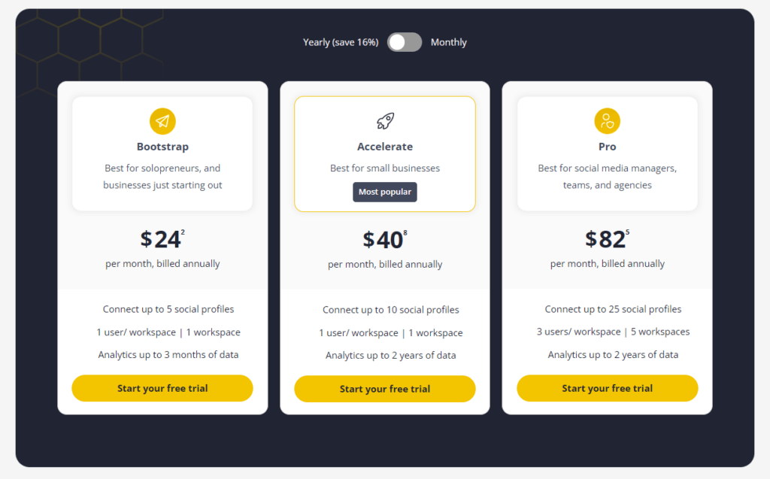Image resolution: width=770 pixels, height=479 pixels.
Task: Click the Bootstrap plan title
Action: point(162,147)
